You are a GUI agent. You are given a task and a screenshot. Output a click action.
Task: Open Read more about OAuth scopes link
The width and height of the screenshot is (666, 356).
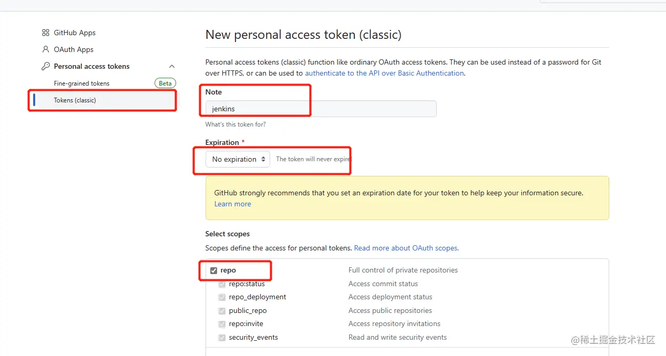pyautogui.click(x=406, y=248)
